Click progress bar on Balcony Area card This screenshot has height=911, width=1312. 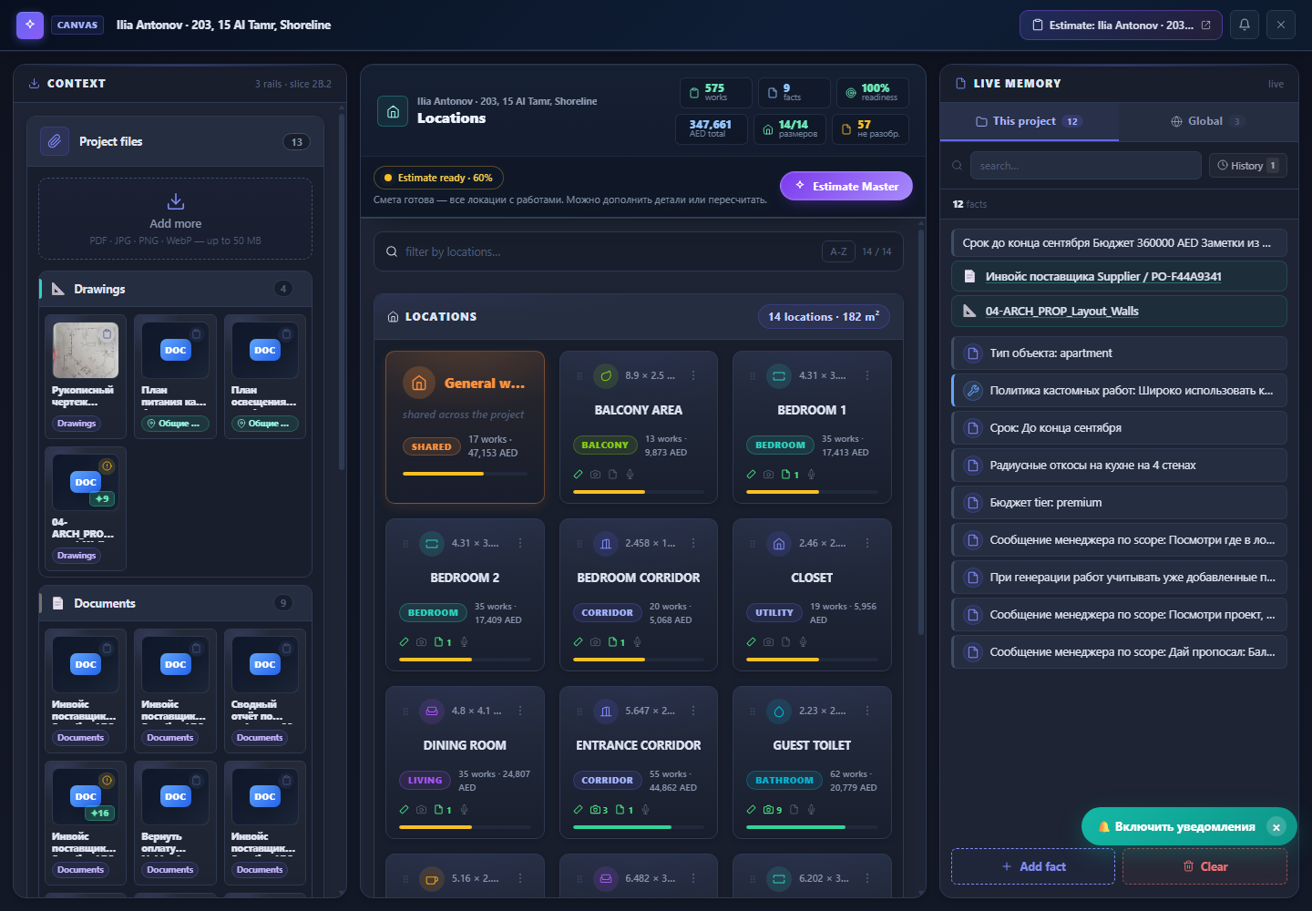pyautogui.click(x=638, y=492)
